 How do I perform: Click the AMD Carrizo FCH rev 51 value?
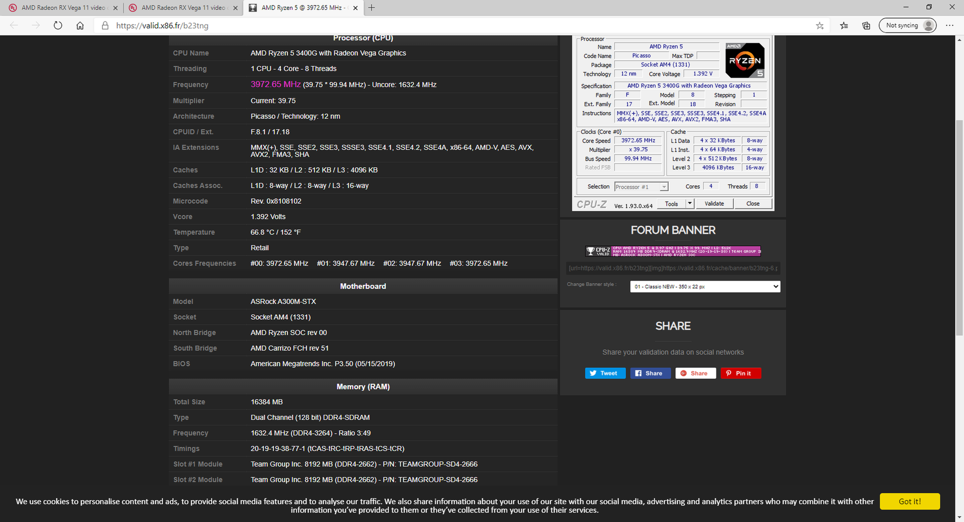point(290,348)
